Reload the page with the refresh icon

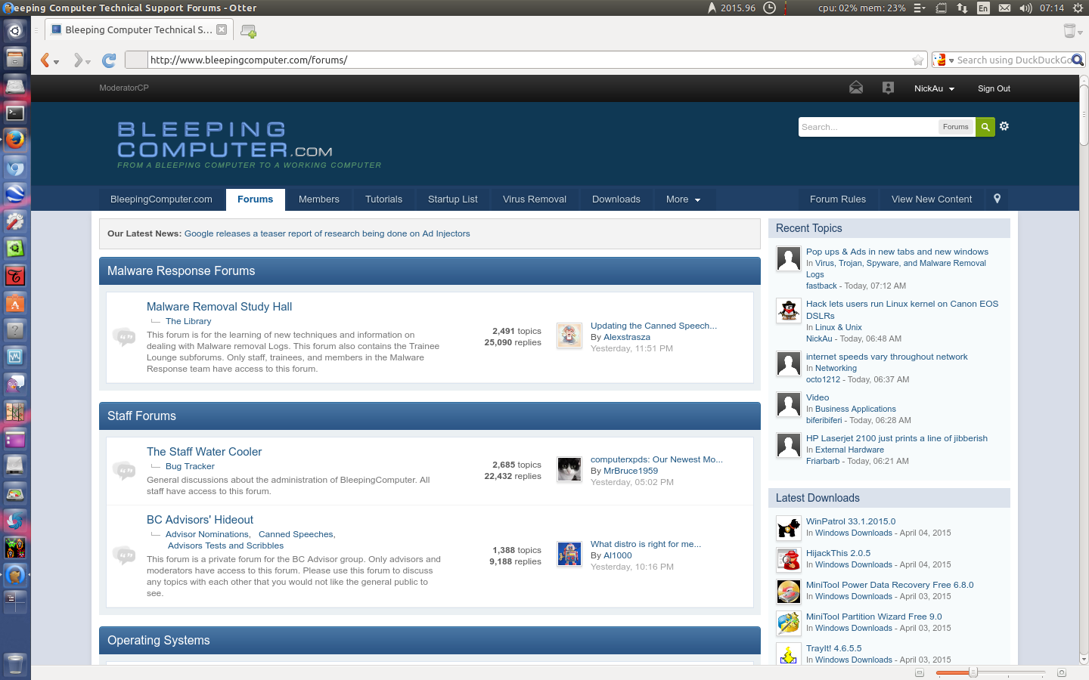(109, 60)
